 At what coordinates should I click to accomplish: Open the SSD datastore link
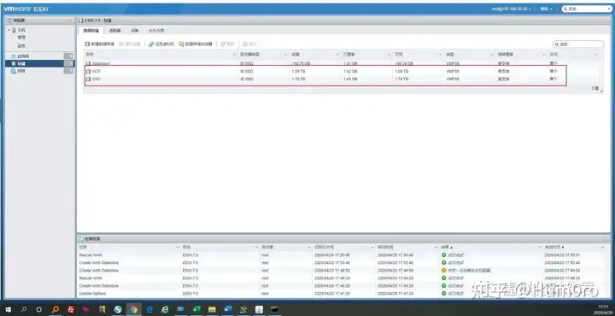pos(96,79)
